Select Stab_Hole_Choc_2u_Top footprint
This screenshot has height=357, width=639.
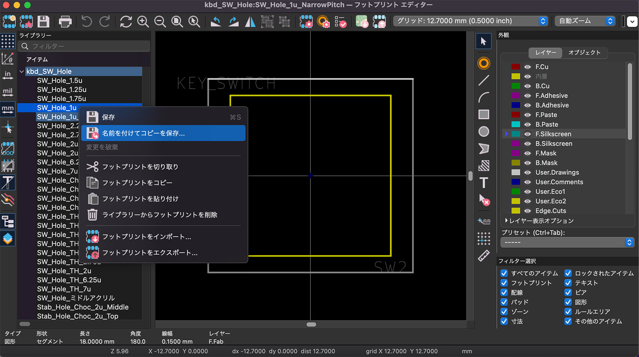pyautogui.click(x=78, y=316)
